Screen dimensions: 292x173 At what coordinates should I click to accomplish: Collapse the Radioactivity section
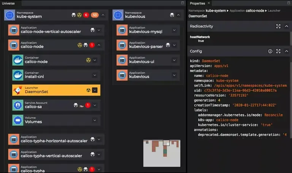click(286, 26)
